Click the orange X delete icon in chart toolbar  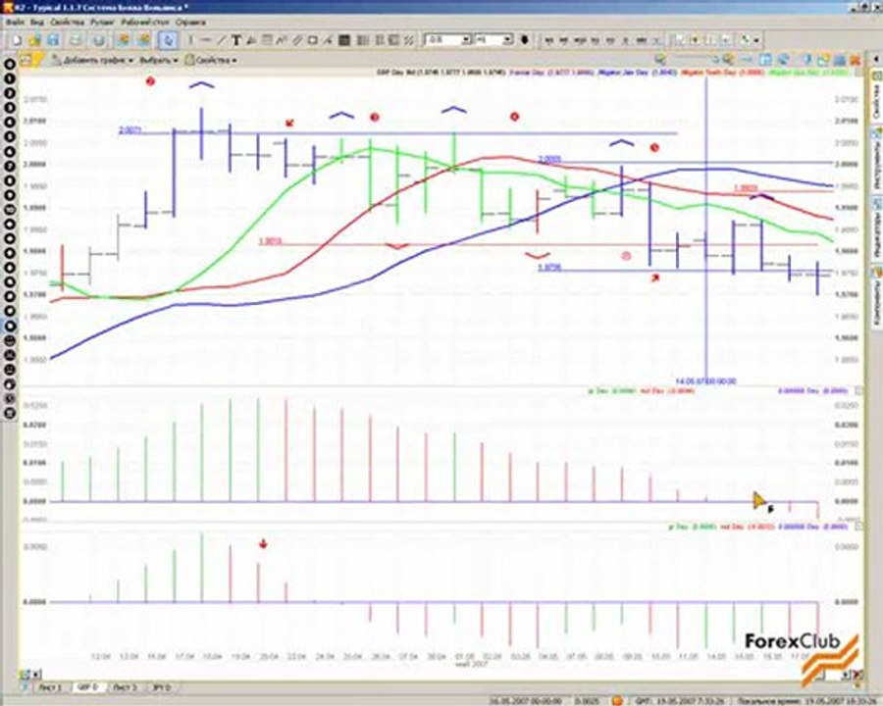(855, 59)
